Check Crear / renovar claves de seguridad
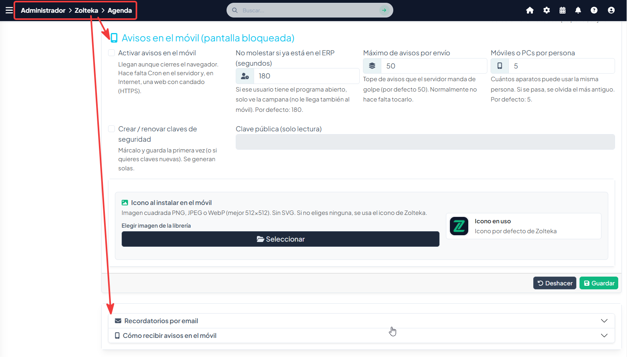Image resolution: width=627 pixels, height=357 pixels. pos(112,129)
